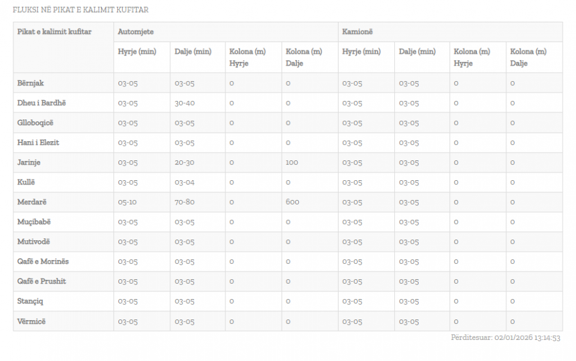This screenshot has height=361, width=576.
Task: Select the Kullë 03-04 exit time cell
Action: tap(184, 182)
